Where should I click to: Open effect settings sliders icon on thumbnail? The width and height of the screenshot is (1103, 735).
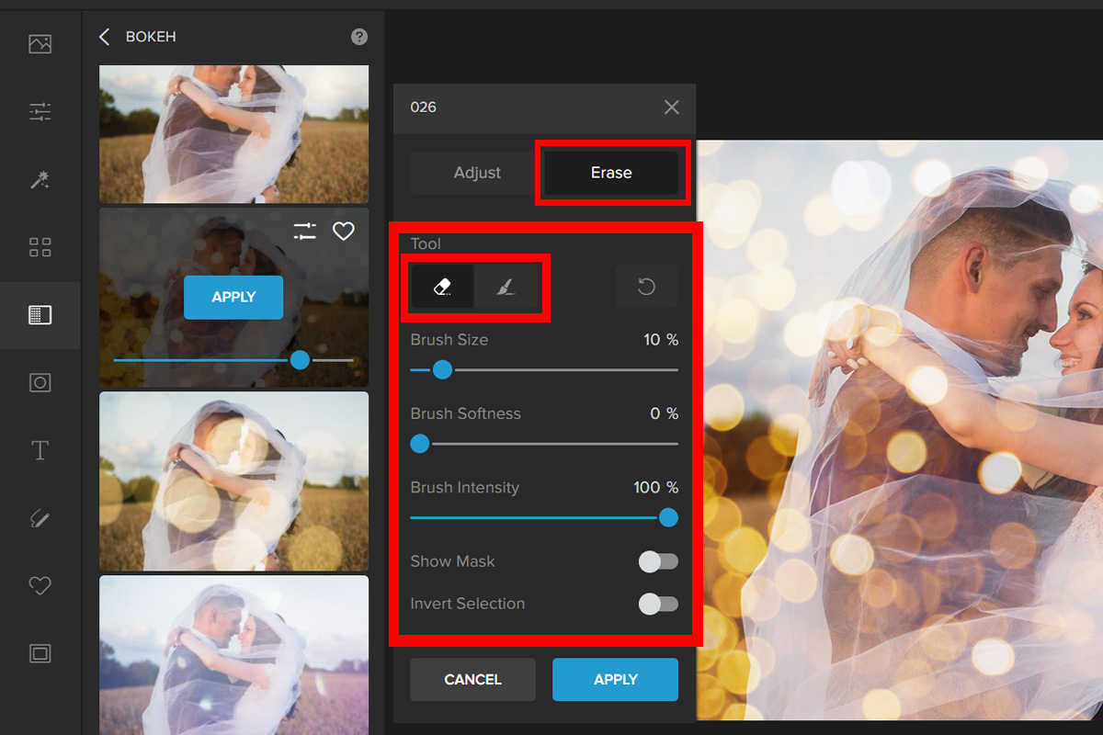pyautogui.click(x=305, y=232)
